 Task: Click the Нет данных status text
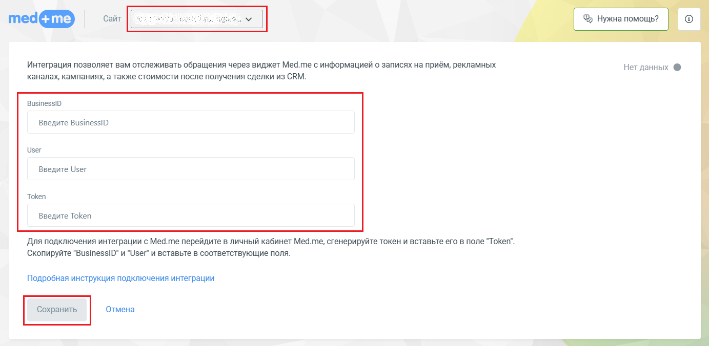[645, 67]
